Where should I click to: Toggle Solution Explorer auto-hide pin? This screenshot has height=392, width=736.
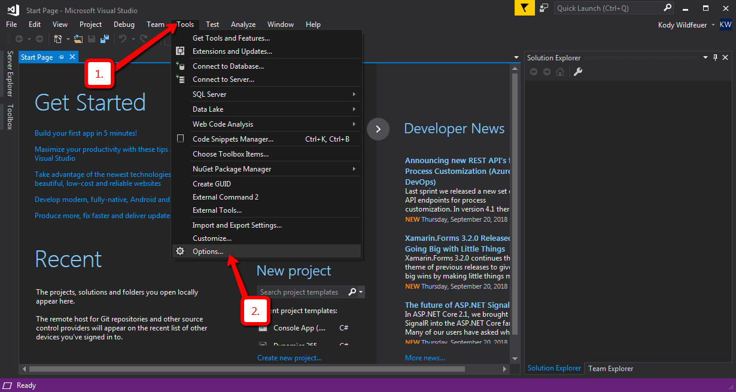pyautogui.click(x=715, y=57)
